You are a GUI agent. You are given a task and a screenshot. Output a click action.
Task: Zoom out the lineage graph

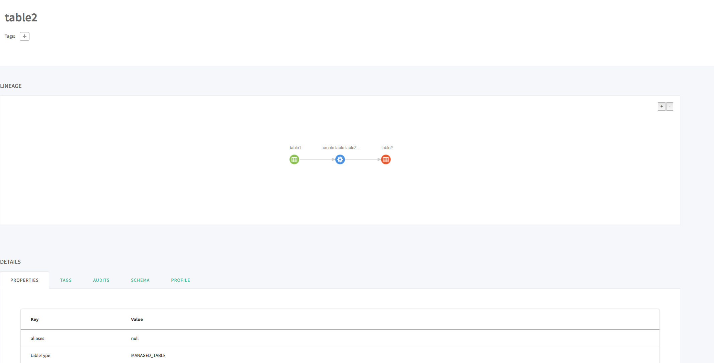tap(670, 107)
